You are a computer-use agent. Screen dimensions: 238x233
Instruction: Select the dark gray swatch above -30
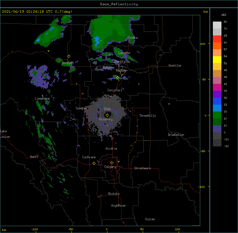(217, 143)
